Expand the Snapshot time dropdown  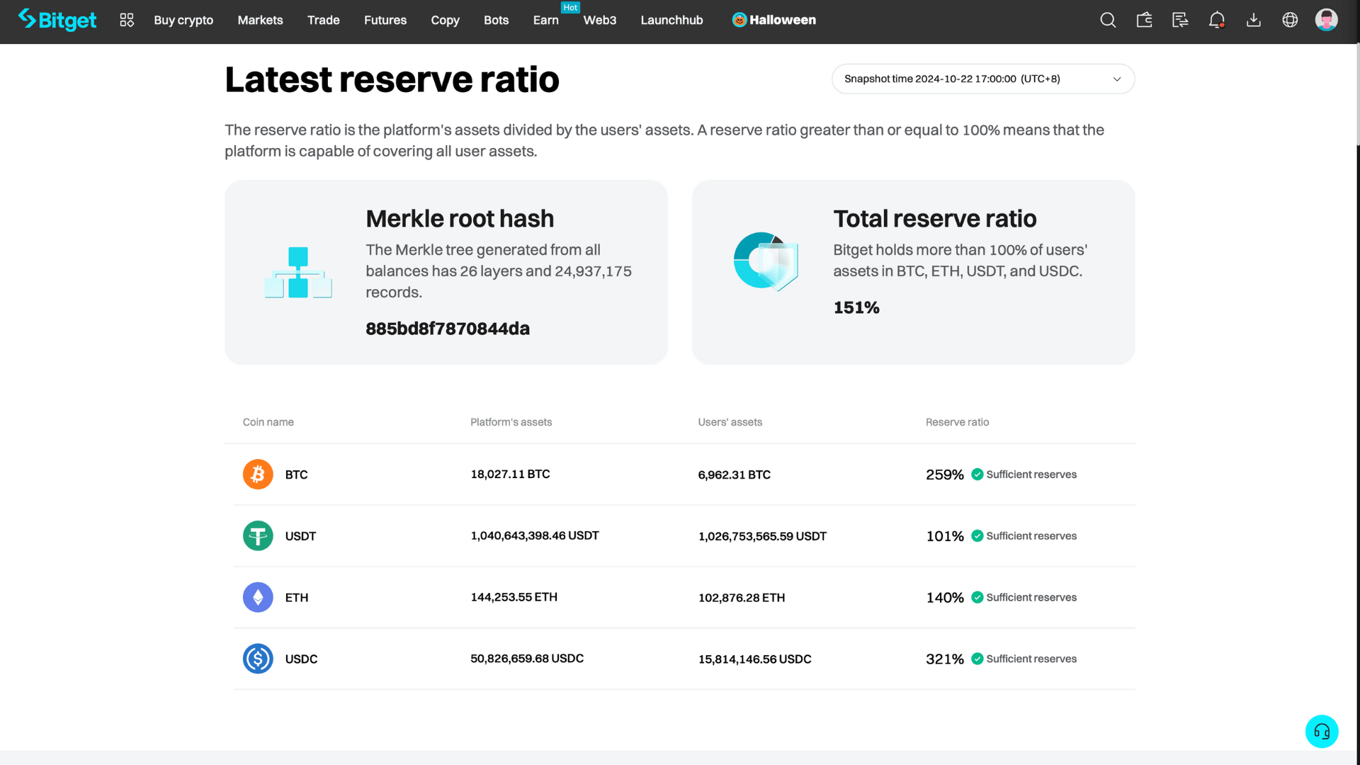982,79
